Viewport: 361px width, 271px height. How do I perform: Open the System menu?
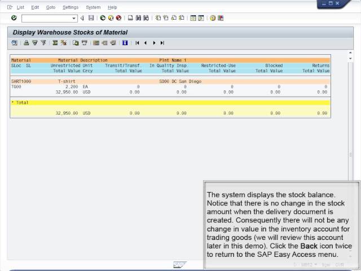pyautogui.click(x=93, y=7)
